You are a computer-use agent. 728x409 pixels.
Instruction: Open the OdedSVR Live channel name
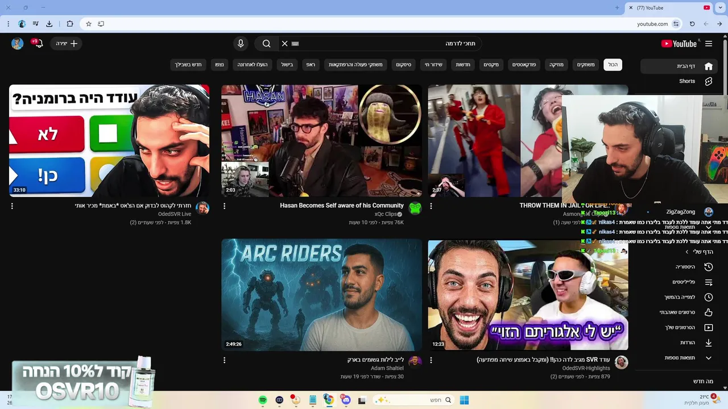click(x=175, y=214)
